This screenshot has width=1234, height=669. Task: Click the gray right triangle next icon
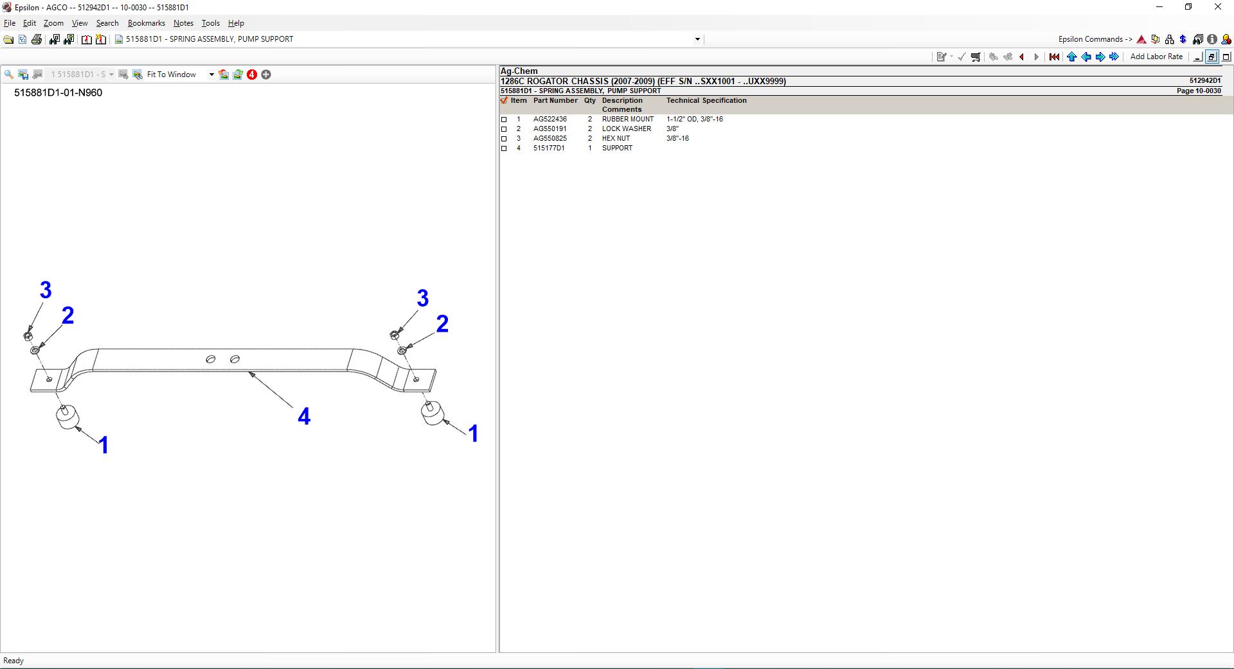[x=1036, y=57]
